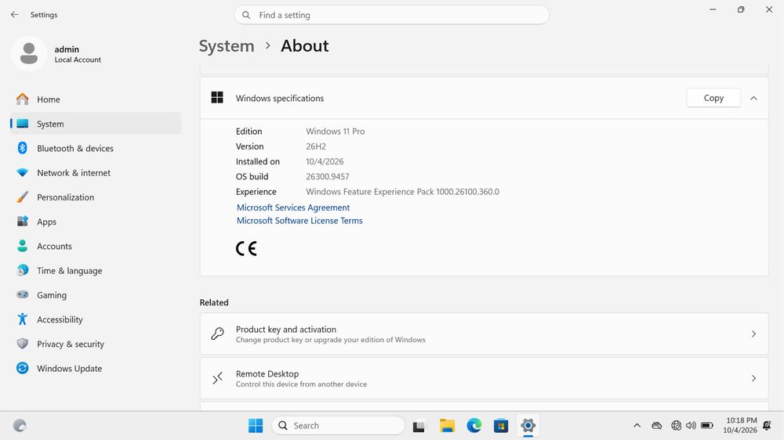This screenshot has height=440, width=784.
Task: Click the Settings gear on the taskbar
Action: [528, 426]
